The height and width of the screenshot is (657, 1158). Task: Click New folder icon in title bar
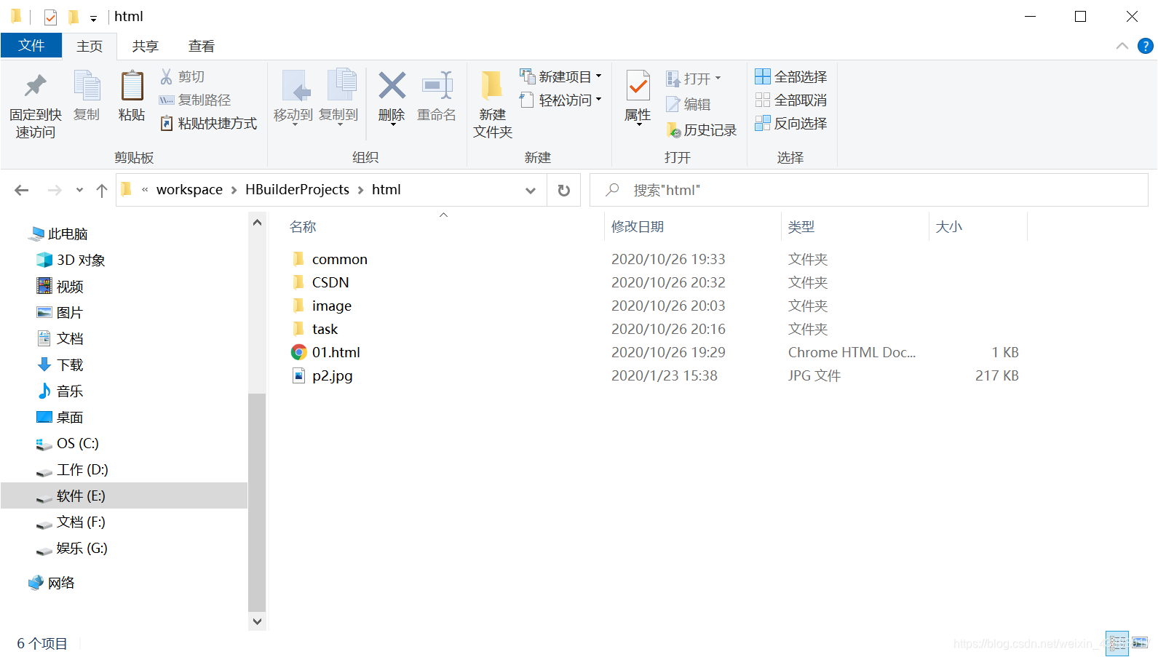[74, 17]
